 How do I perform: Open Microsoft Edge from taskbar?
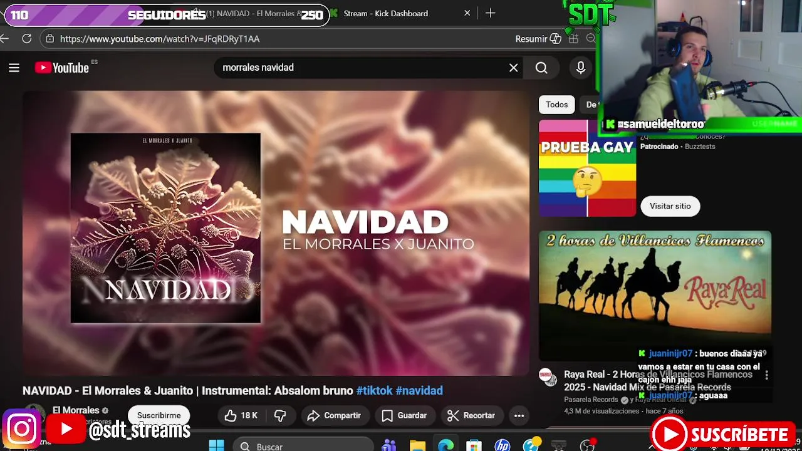pos(445,445)
